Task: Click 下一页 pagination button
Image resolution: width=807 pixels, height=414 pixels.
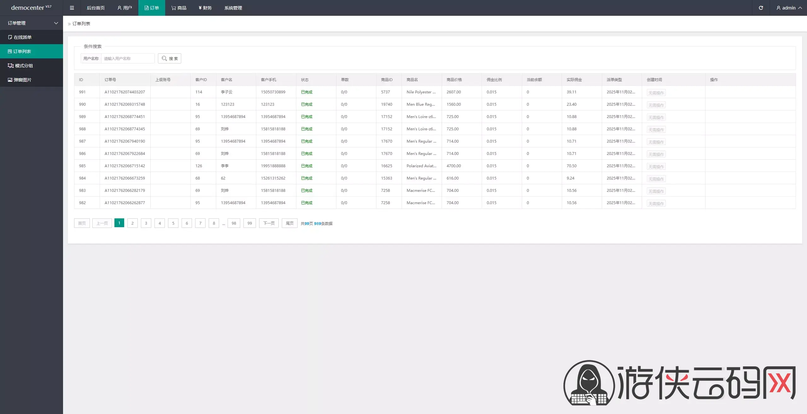Action: pos(269,223)
